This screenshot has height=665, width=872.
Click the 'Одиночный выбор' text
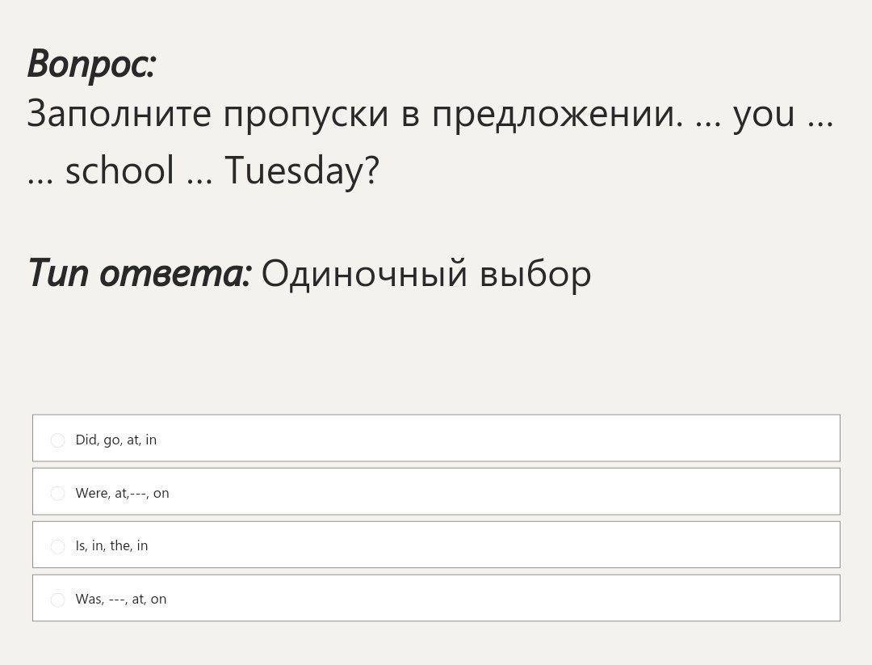[x=426, y=273]
